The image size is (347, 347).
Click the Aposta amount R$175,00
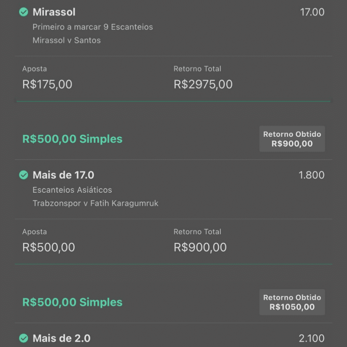(x=47, y=84)
